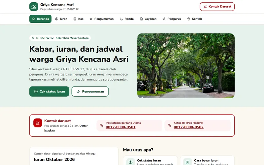264x165 pixels.
Task: Click the Kontak darurat heading in the red box
Action: 57,121
